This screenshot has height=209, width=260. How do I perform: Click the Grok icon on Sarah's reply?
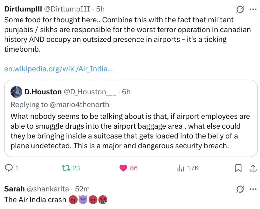point(240,189)
